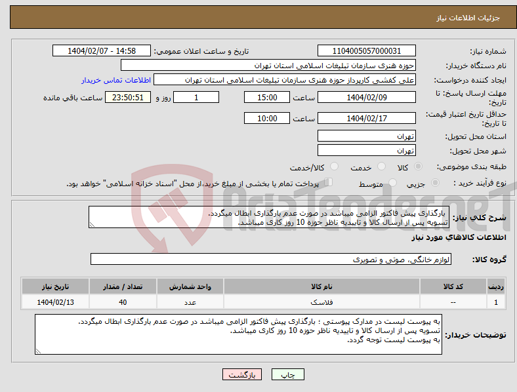
Task: Toggle the Islamic treasury payment checkbox
Action: pos(329,182)
